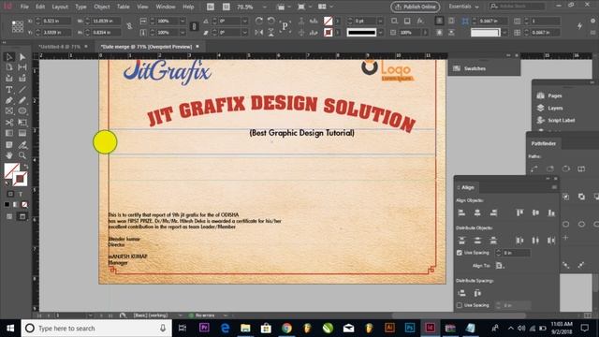The width and height of the screenshot is (599, 337).
Task: Select the Ellipse tool
Action: (22, 111)
